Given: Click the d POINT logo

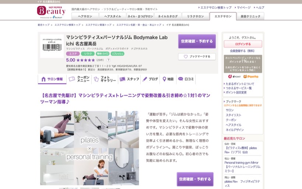Looking at the screenshot, I should (x=234, y=76).
